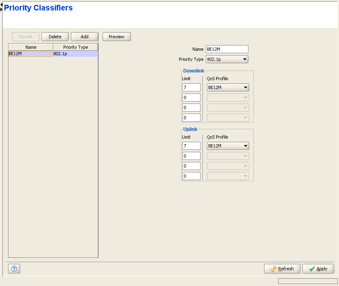
Task: Collapse the panel using top-left arrow
Action: (2, 6)
